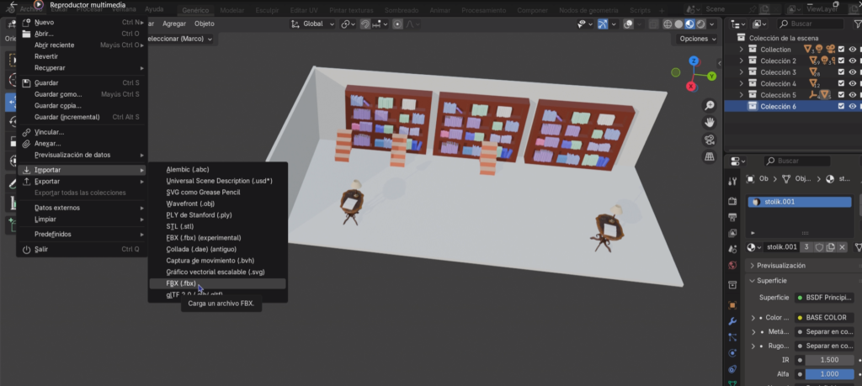Screen dimensions: 862x386
Task: Select Guardar from the file menu
Action: coord(46,82)
